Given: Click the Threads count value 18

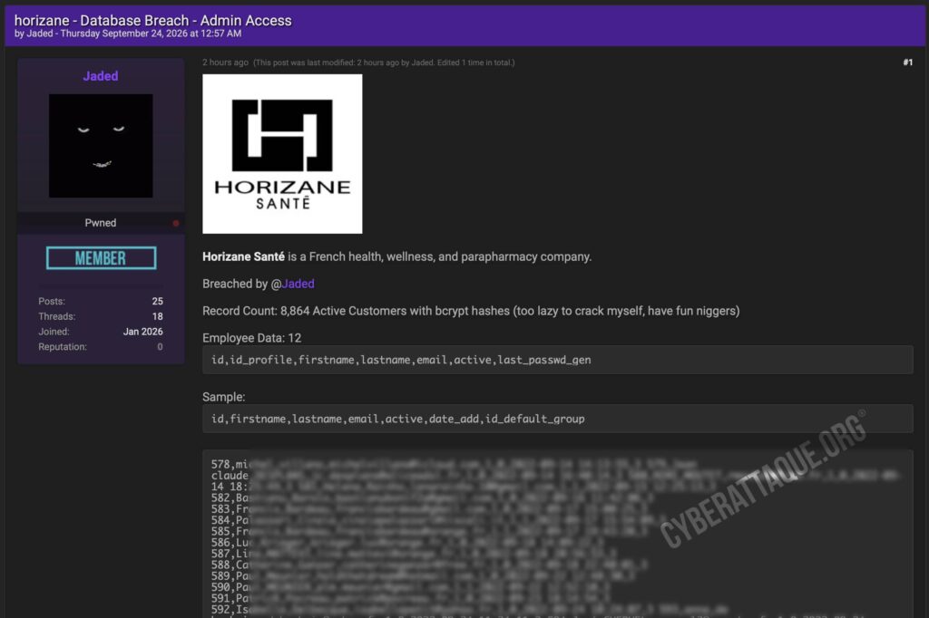Looking at the screenshot, I should pos(157,316).
